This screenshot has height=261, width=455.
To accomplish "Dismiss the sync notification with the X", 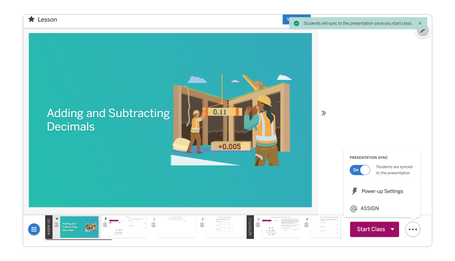I will click(420, 23).
